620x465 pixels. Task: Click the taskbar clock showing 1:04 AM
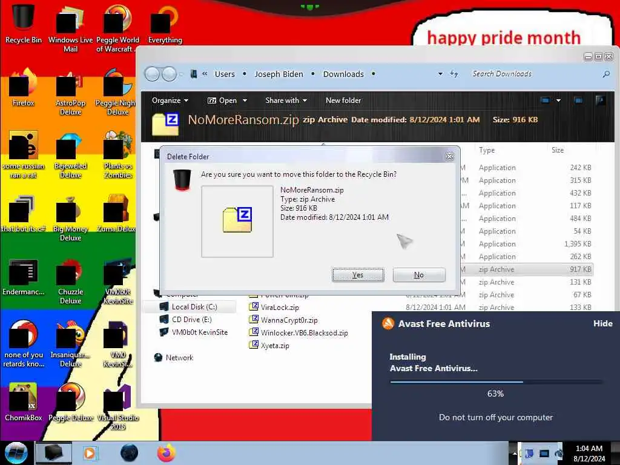pyautogui.click(x=589, y=453)
